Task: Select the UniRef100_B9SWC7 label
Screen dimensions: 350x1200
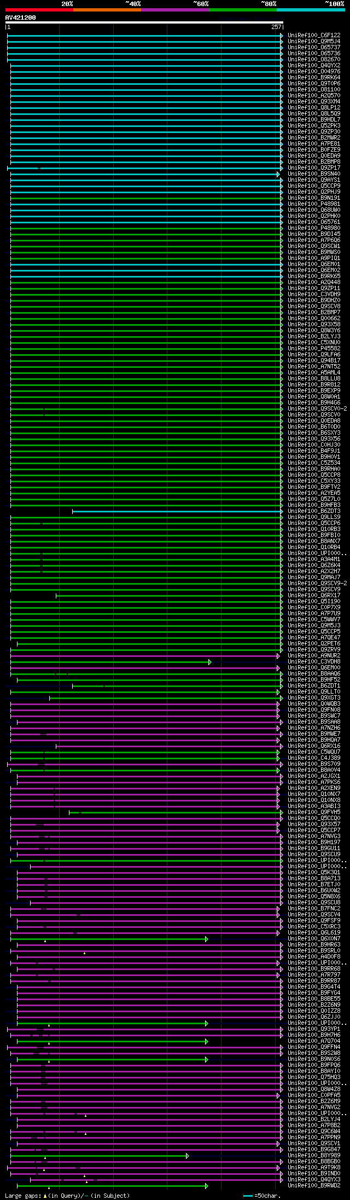Action: (314, 716)
